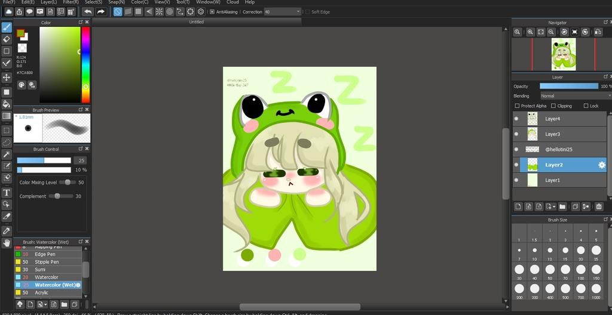This screenshot has width=612, height=315.
Task: Enable the curve snap icon
Action: pyautogui.click(x=180, y=12)
